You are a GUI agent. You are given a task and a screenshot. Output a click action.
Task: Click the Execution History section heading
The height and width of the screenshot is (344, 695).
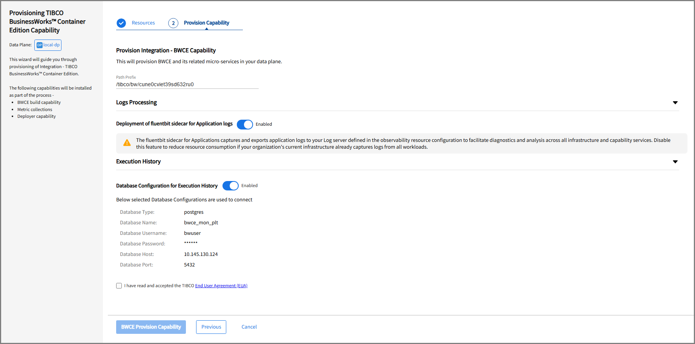click(138, 161)
